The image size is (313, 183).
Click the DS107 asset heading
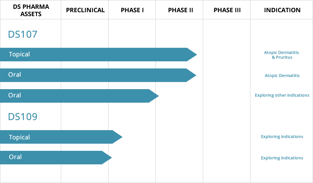pyautogui.click(x=23, y=34)
